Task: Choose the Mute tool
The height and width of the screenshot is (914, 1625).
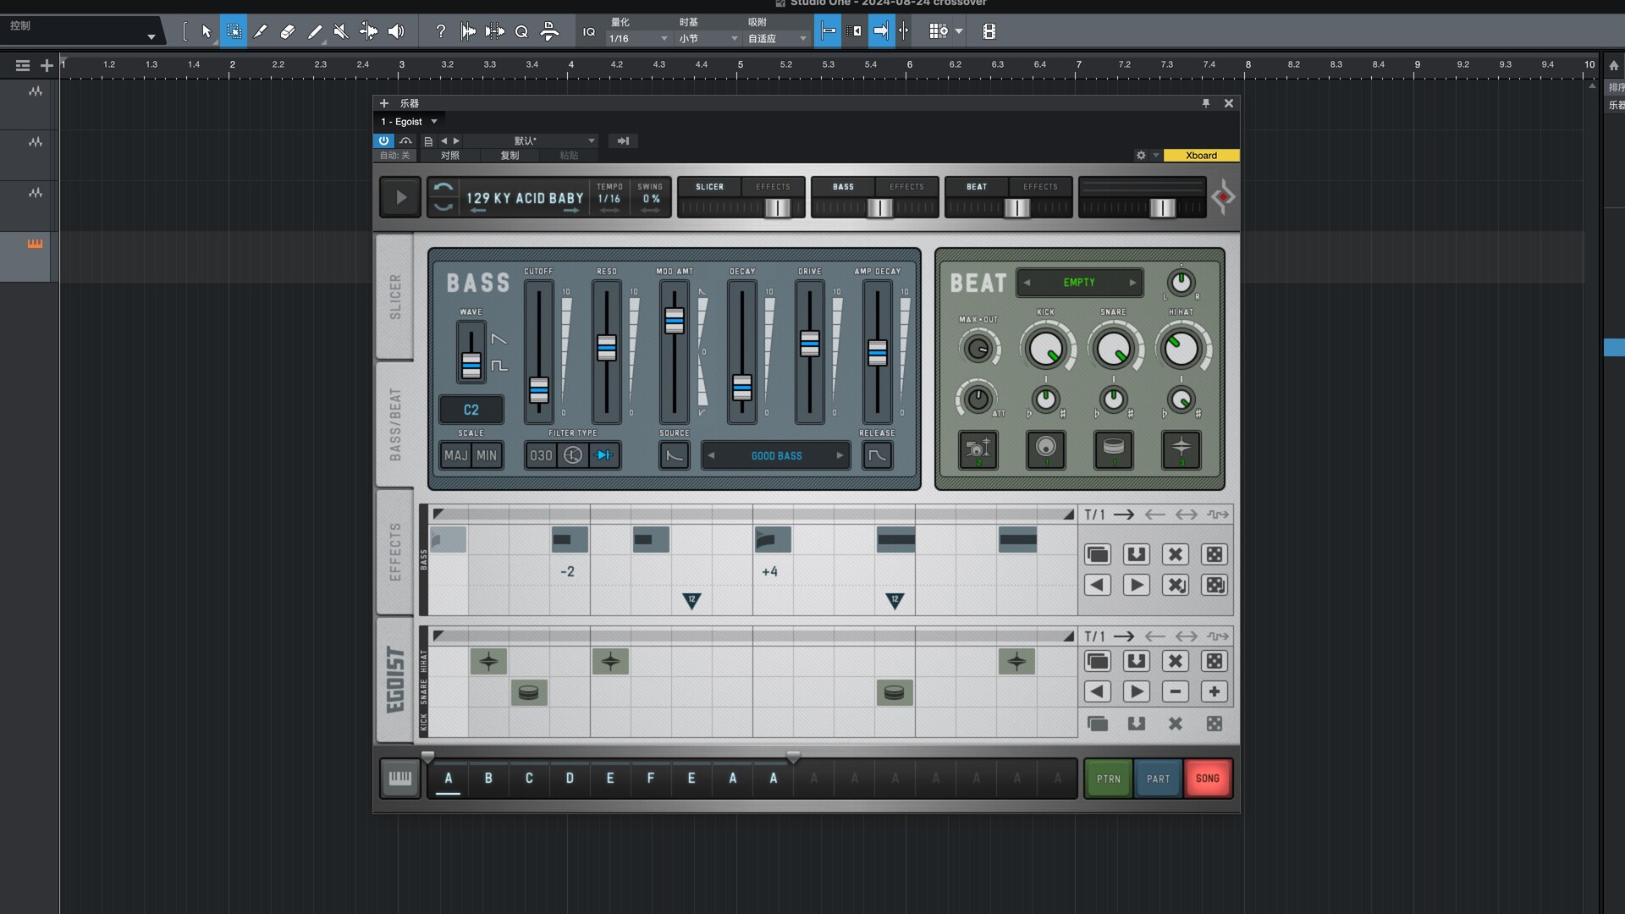Action: coord(341,31)
